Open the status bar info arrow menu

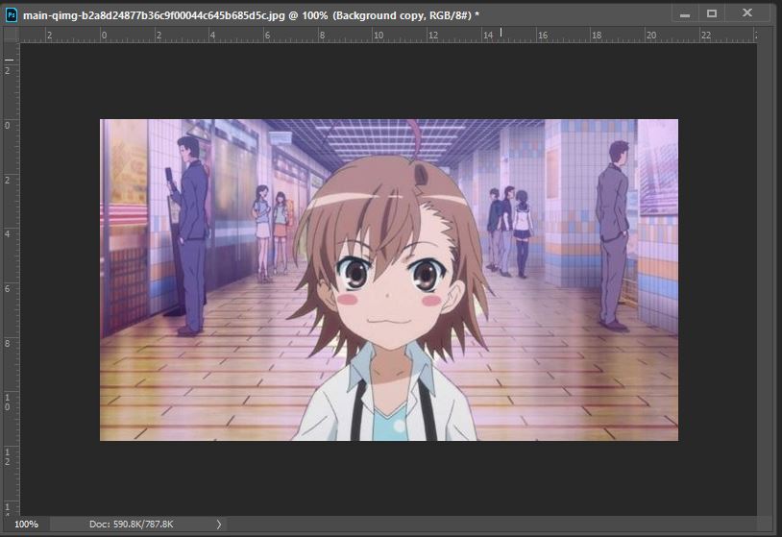pyautogui.click(x=218, y=525)
